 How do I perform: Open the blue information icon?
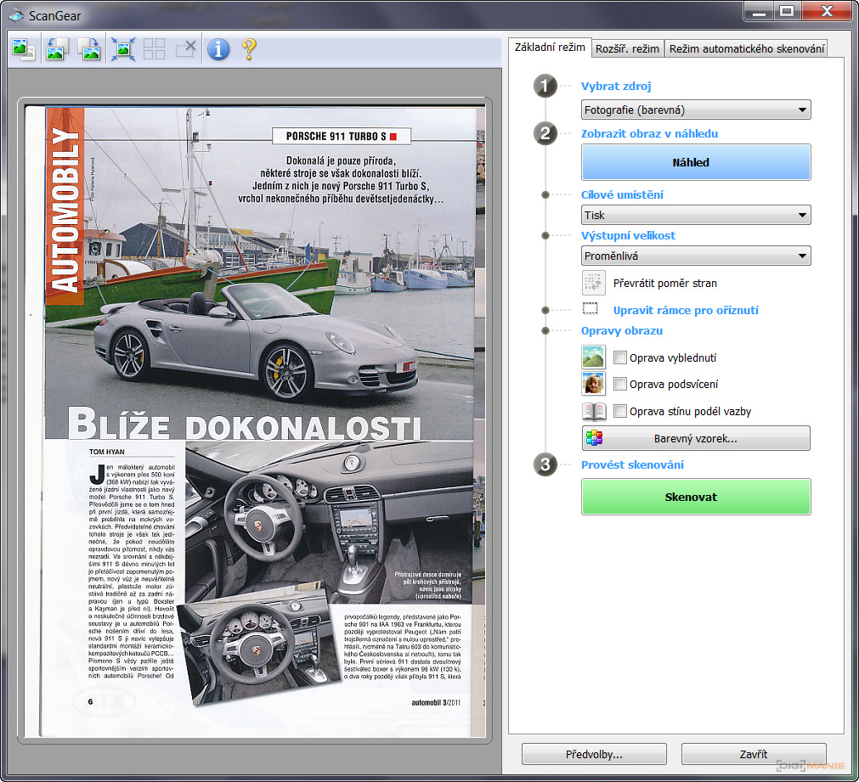pyautogui.click(x=218, y=50)
